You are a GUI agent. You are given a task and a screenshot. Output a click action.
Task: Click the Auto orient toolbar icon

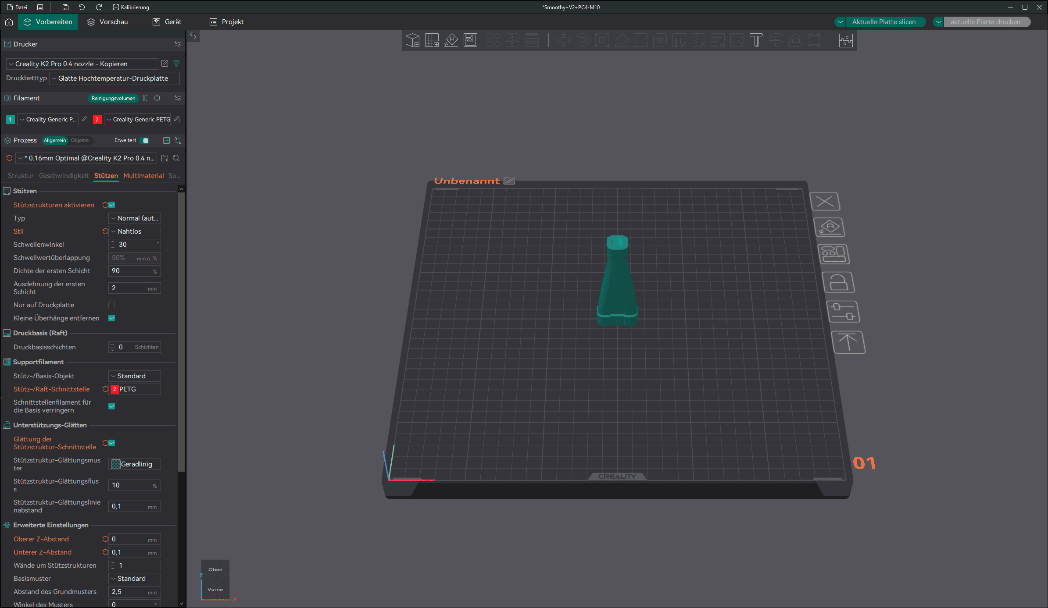[451, 40]
